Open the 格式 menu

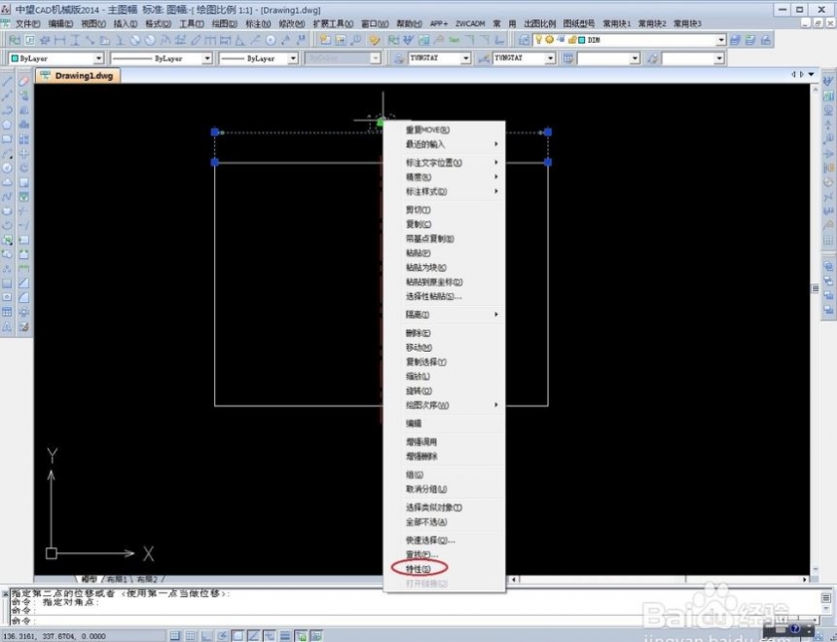[x=158, y=23]
